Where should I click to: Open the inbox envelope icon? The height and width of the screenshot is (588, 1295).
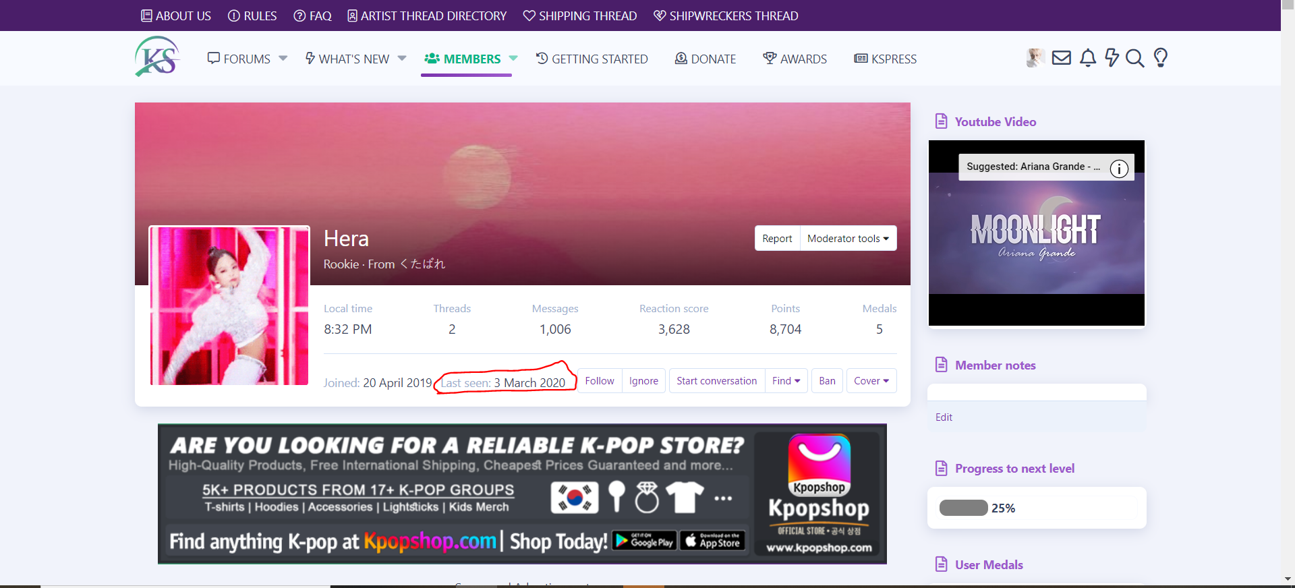tap(1062, 58)
